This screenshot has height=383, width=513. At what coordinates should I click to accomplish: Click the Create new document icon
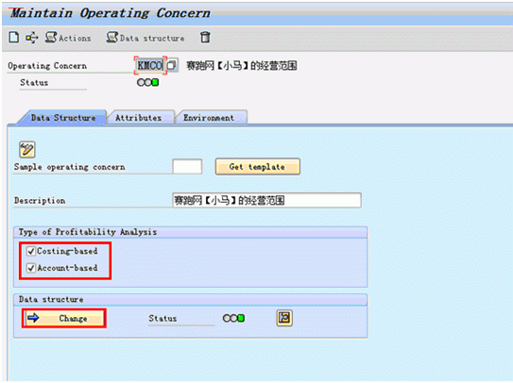(14, 37)
